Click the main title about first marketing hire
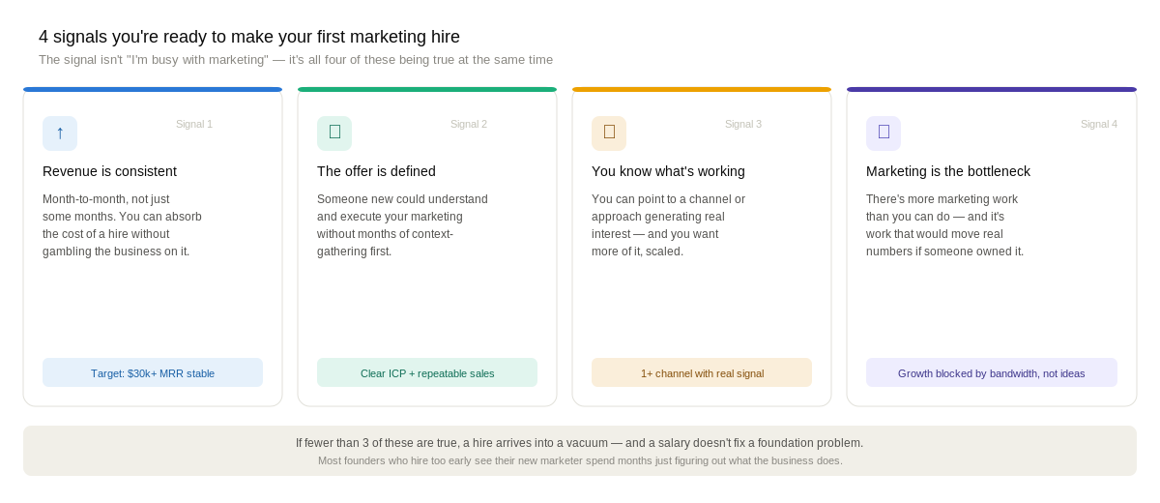This screenshot has height=503, width=1160. tap(249, 37)
